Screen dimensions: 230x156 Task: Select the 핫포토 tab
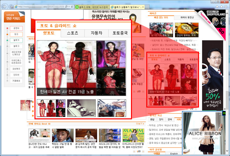click(49, 33)
